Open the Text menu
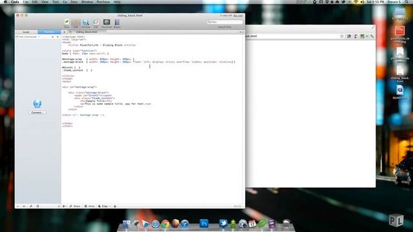Viewport: 413px width, 232px height. tap(55, 2)
